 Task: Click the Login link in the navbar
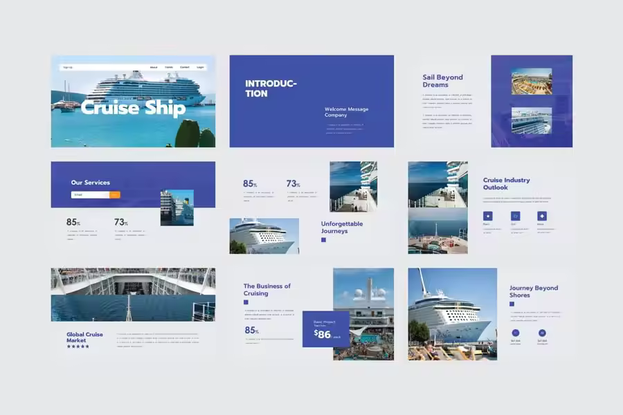pyautogui.click(x=200, y=67)
